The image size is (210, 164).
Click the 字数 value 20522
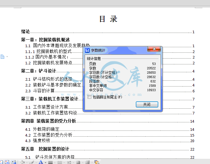(x=151, y=68)
